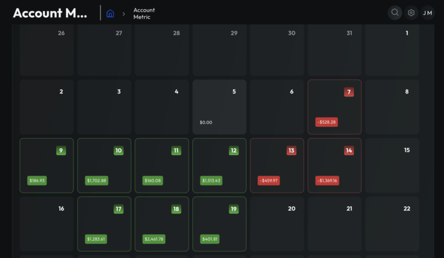The height and width of the screenshot is (258, 444).
Task: Click the breadcrumb chevron separator
Action: pos(123,14)
